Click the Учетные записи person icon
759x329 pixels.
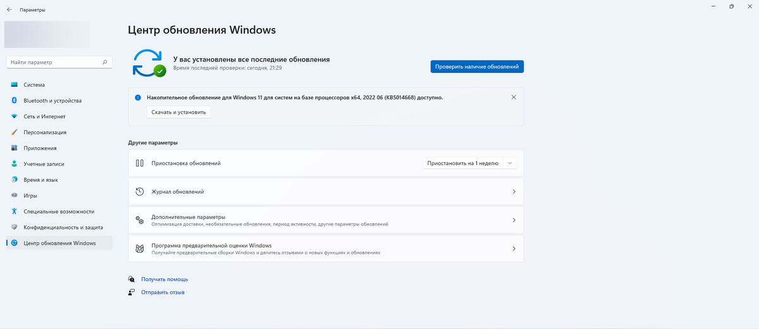click(14, 164)
